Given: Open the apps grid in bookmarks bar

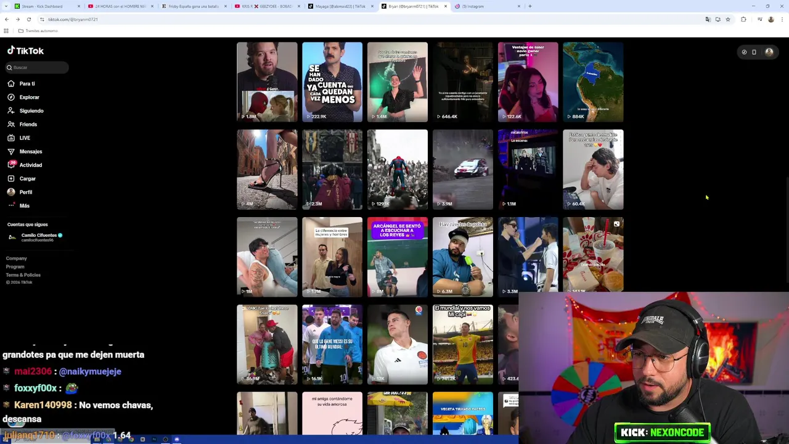Looking at the screenshot, I should pos(6,31).
